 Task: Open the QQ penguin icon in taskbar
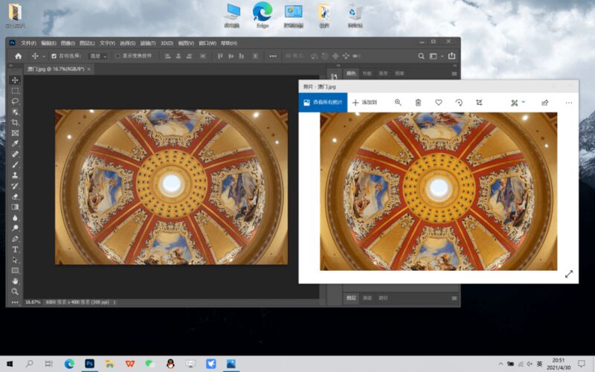(x=170, y=364)
